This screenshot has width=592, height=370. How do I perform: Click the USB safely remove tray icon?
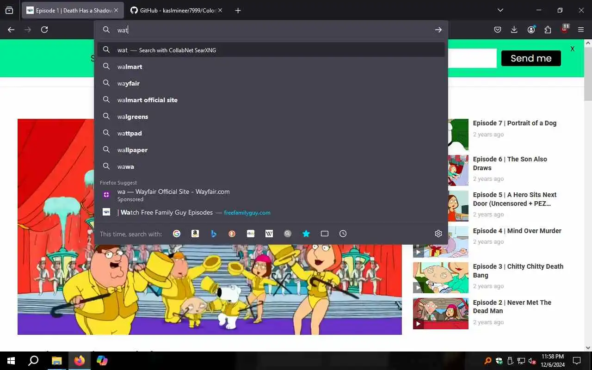point(510,361)
